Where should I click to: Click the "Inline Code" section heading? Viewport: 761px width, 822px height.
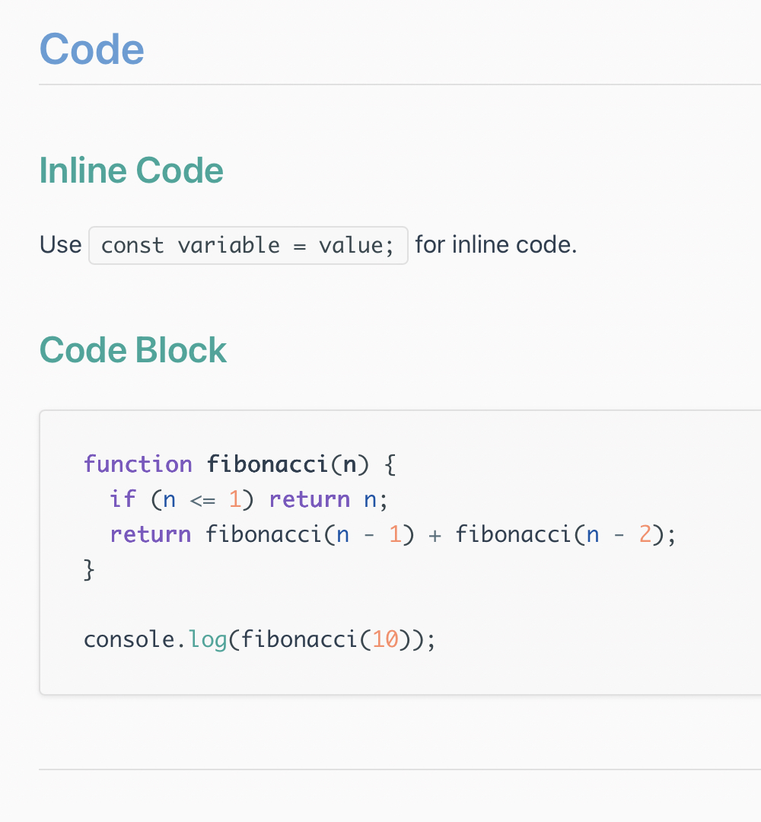coord(131,170)
